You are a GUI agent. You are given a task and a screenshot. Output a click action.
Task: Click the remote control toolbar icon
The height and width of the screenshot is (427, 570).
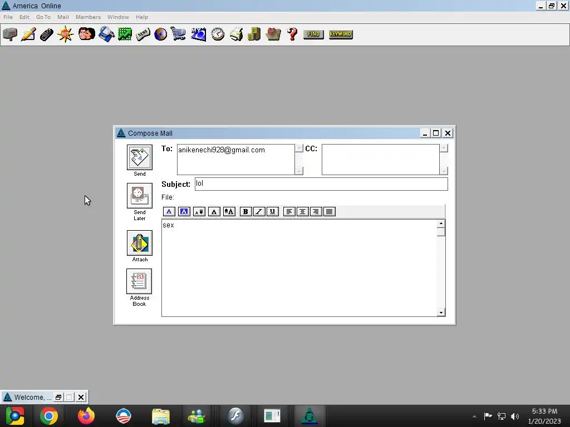(47, 34)
